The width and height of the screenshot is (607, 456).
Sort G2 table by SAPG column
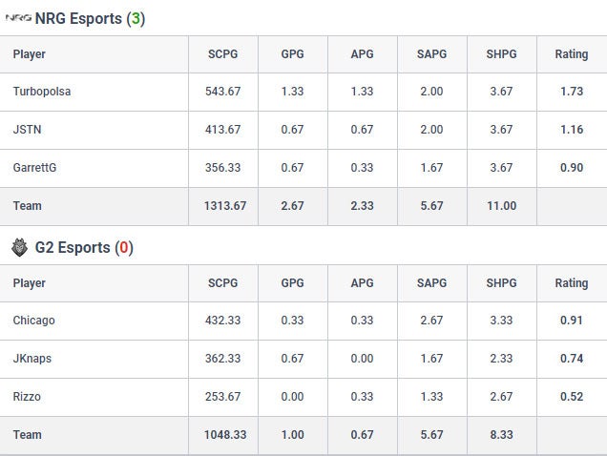432,283
